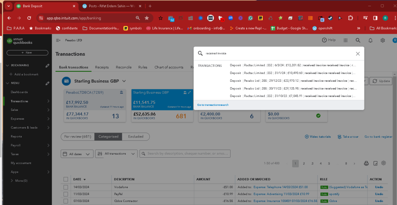Open table settings gear above table

point(383,163)
